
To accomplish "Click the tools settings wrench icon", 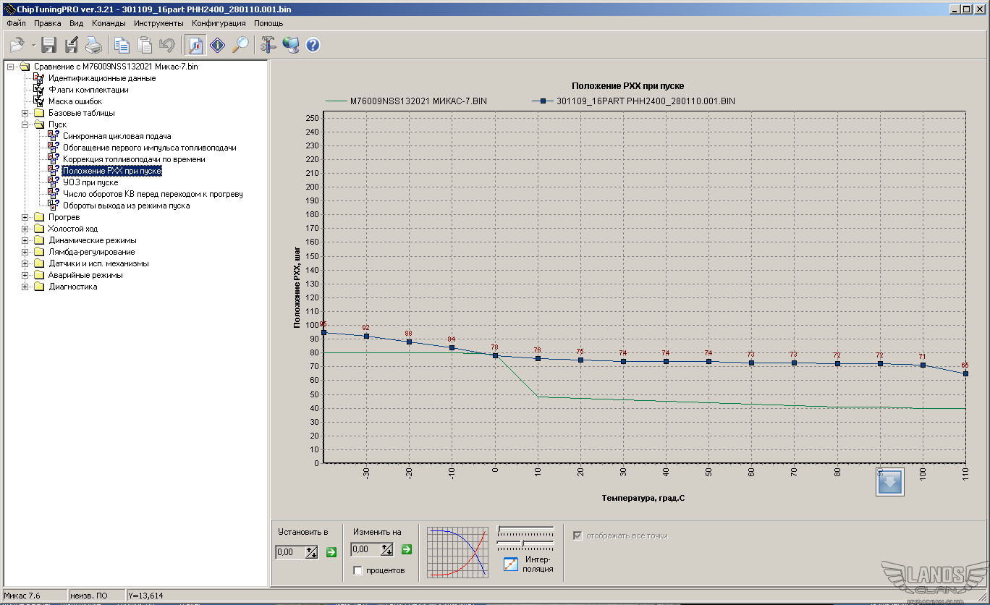I will [x=268, y=46].
